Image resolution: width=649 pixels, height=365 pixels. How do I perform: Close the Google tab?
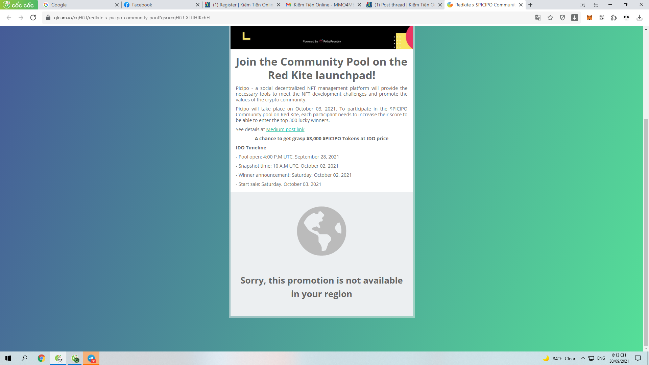pos(117,5)
